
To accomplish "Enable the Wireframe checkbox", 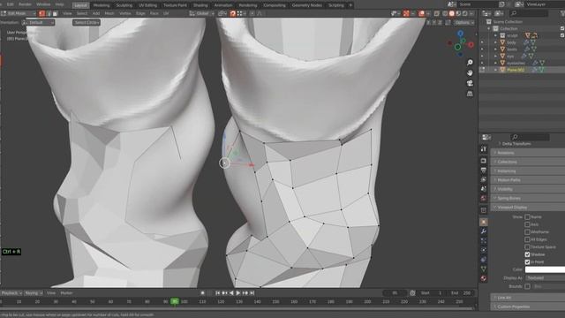I will coord(527,232).
